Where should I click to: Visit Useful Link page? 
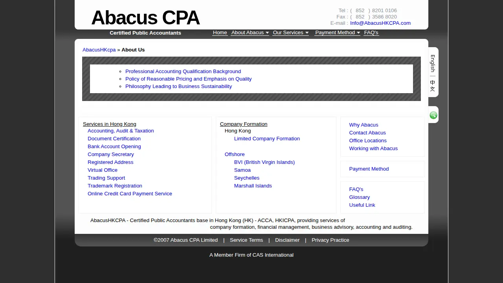pyautogui.click(x=362, y=205)
